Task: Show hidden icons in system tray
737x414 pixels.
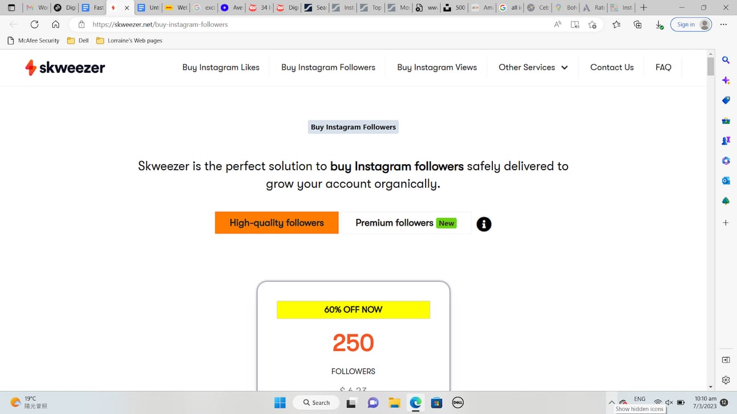Action: point(612,403)
